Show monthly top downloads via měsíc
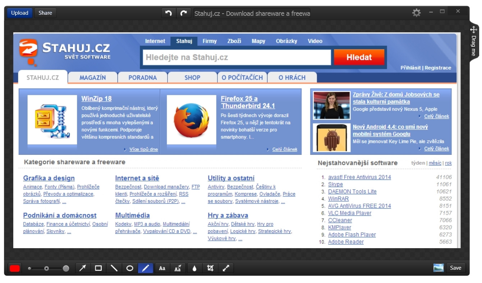The width and height of the screenshot is (482, 283). pyautogui.click(x=435, y=163)
